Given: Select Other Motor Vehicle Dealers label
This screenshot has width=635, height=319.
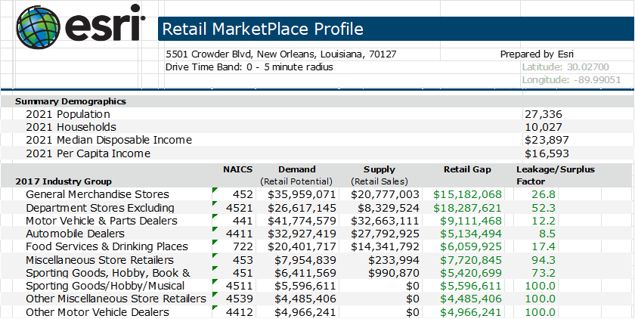Looking at the screenshot, I should 98,312.
